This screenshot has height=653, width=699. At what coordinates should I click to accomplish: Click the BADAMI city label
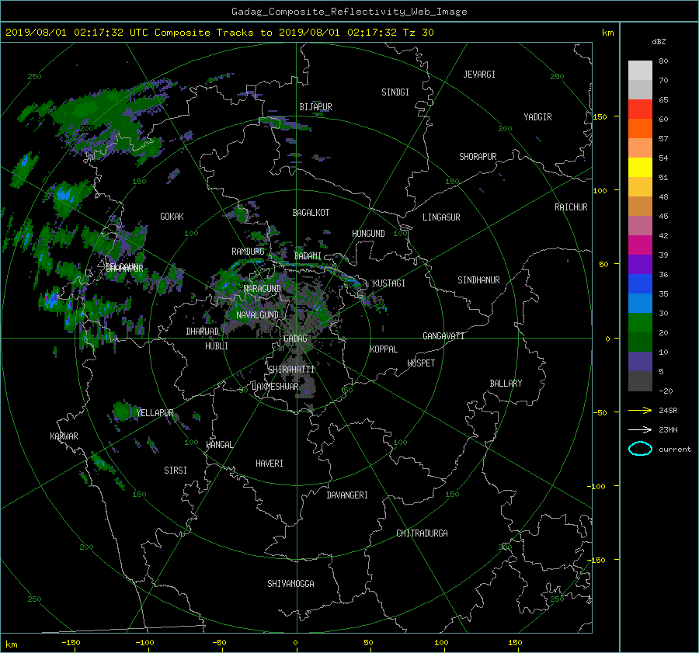pyautogui.click(x=308, y=256)
